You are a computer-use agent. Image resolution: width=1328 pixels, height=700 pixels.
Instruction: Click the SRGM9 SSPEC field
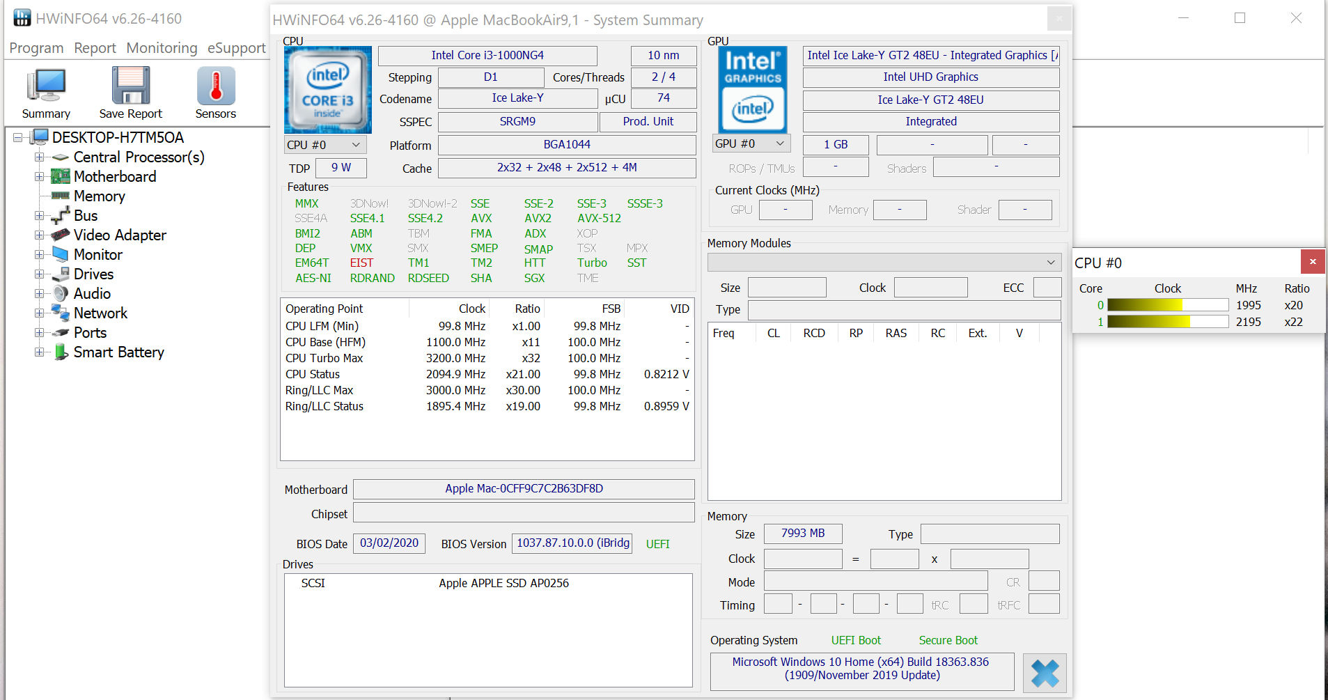point(517,122)
